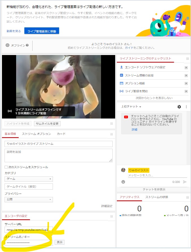Viewport: 191px width, 252px height.
Task: Grab the analytics panel drag handle
Action: tap(187, 197)
